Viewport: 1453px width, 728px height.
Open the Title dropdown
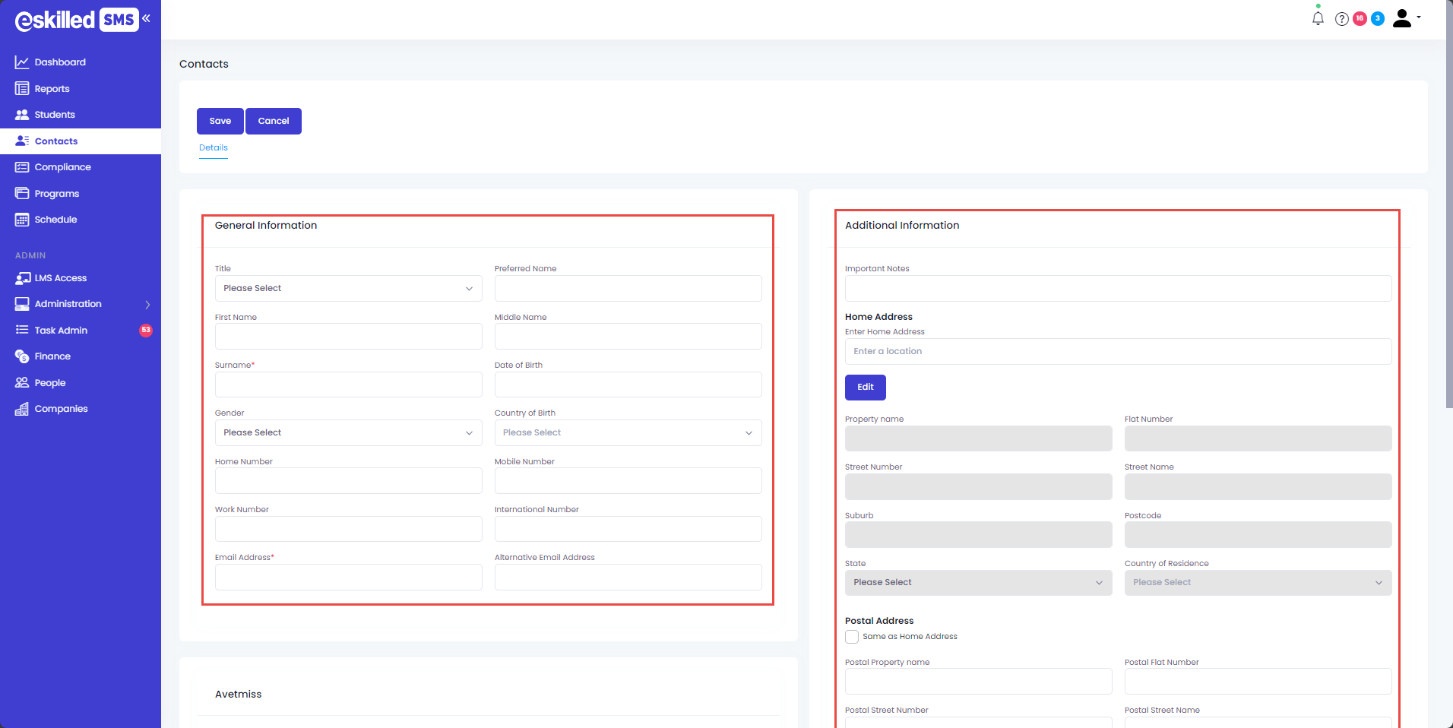[x=348, y=289]
